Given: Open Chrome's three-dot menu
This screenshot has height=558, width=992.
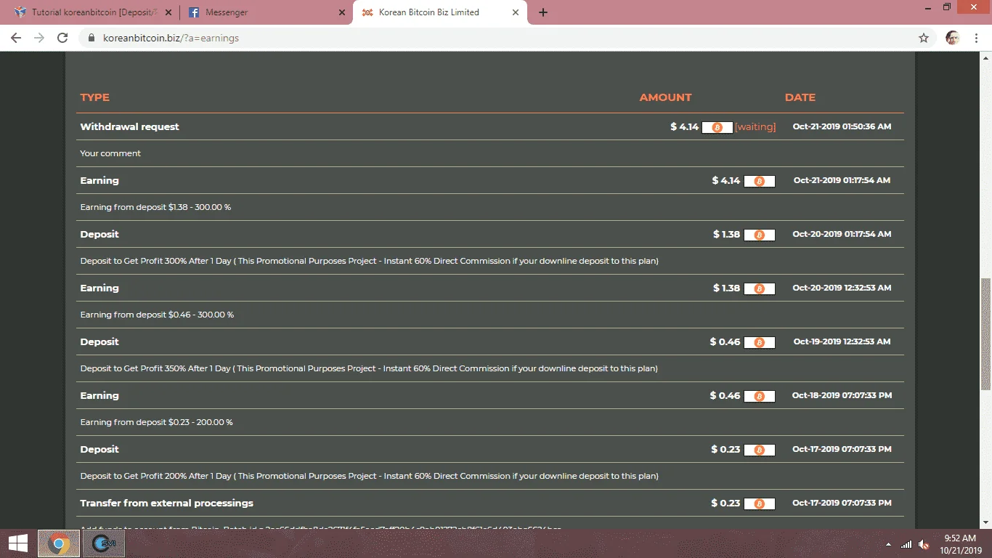Looking at the screenshot, I should [x=976, y=38].
